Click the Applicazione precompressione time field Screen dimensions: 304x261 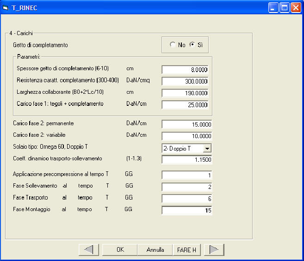186,175
